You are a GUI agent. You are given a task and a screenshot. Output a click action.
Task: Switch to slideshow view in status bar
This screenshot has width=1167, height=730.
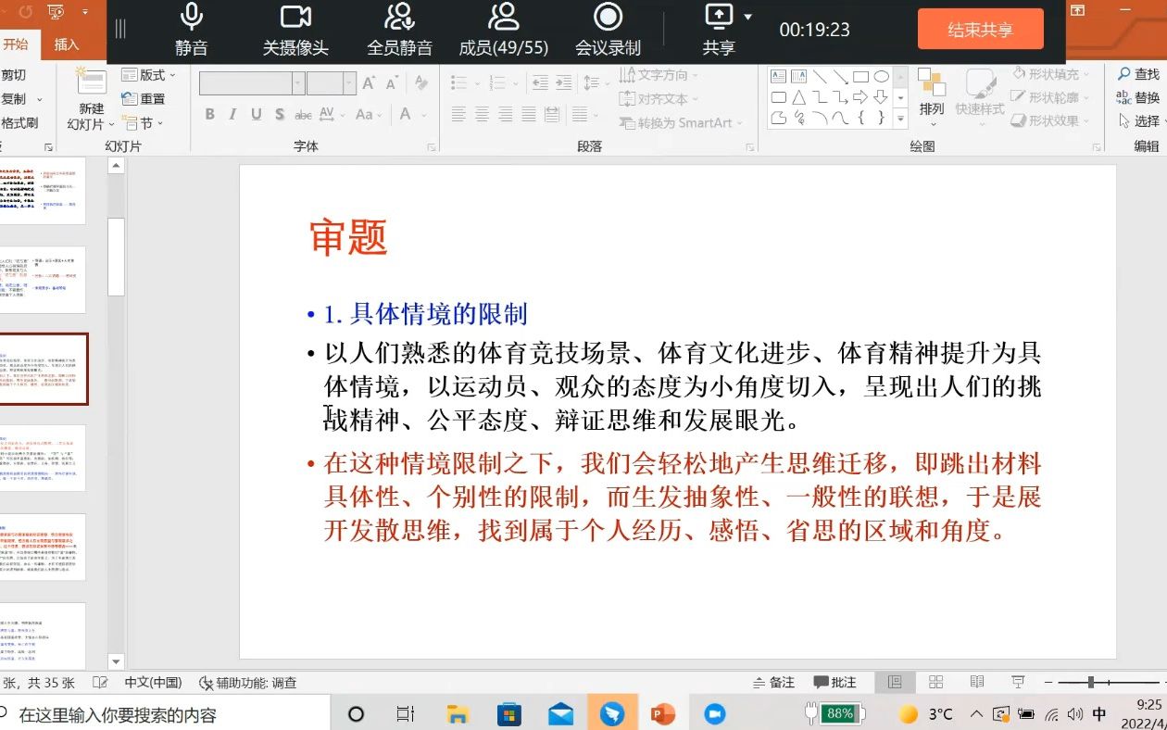point(1019,682)
